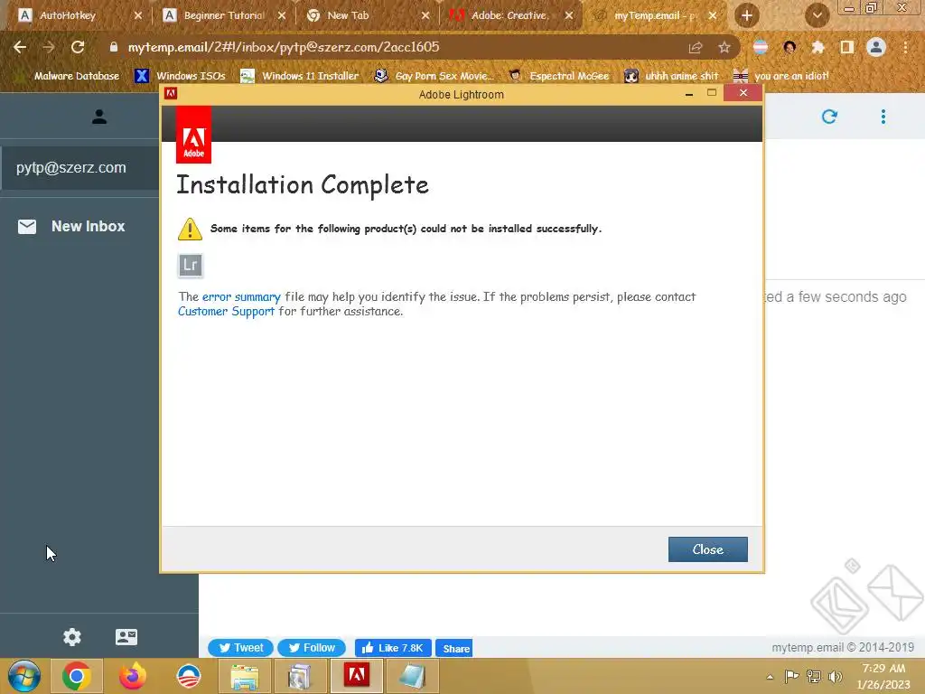Click the network tray icon

pyautogui.click(x=814, y=676)
